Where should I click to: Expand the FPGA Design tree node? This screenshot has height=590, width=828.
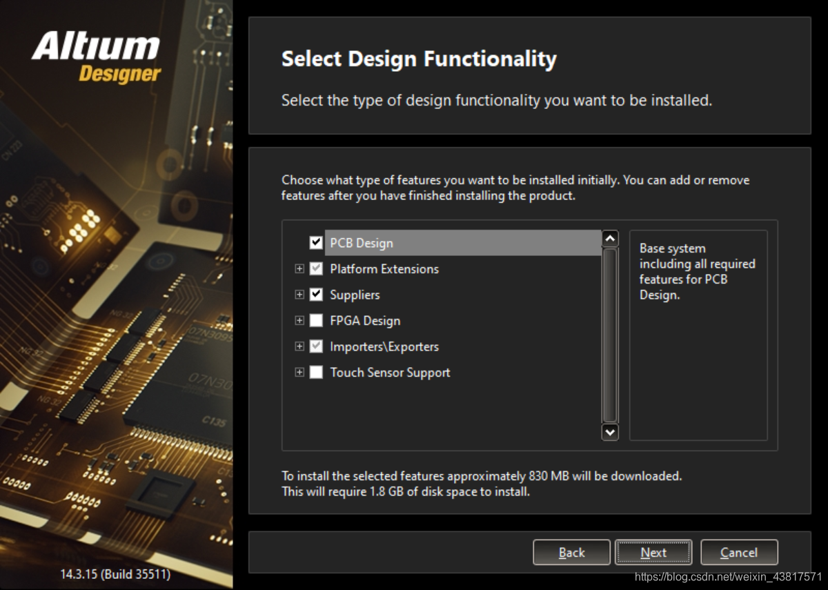299,321
